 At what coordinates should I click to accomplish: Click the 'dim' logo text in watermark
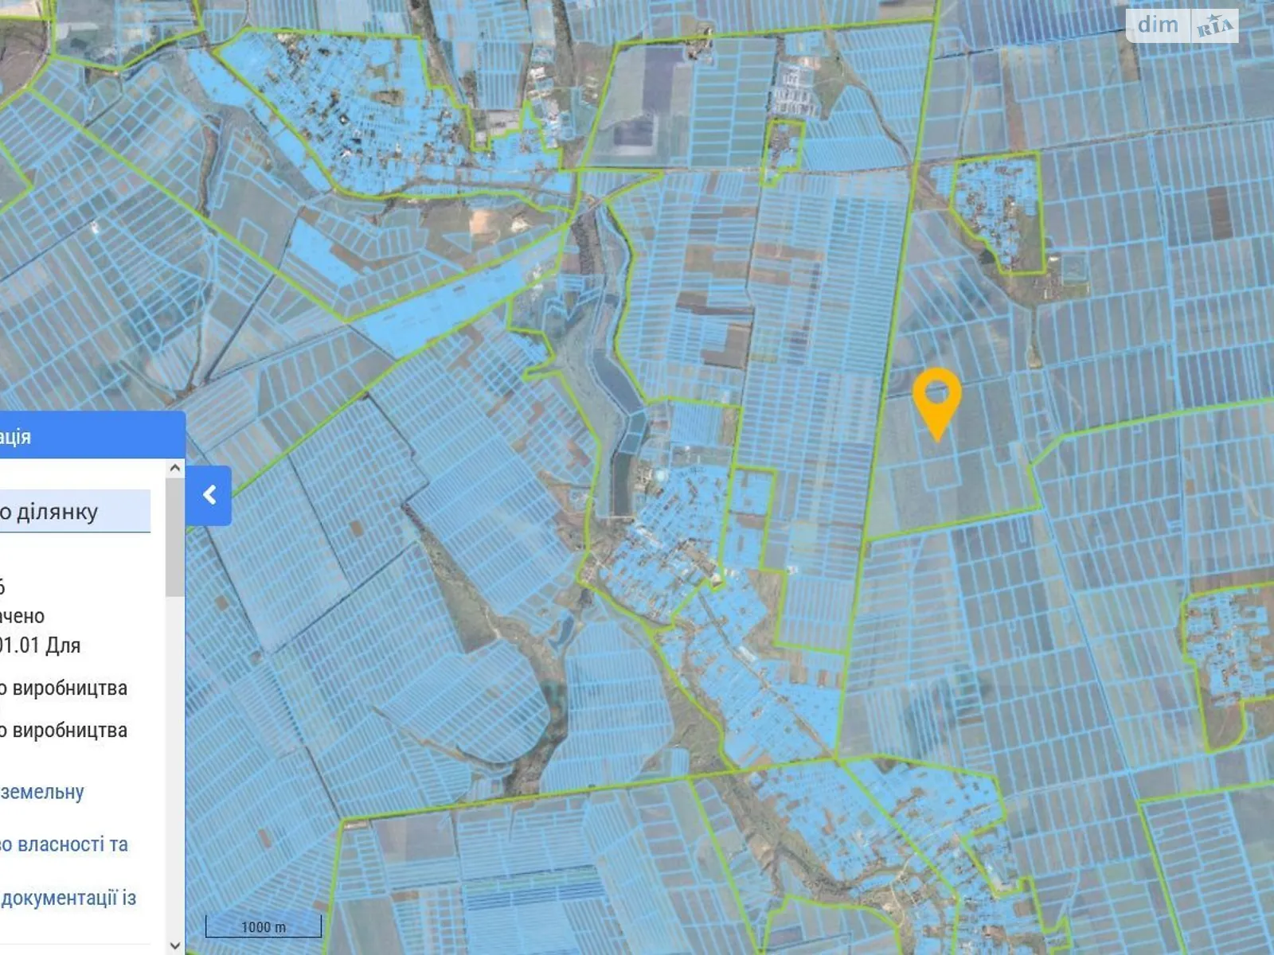1158,25
